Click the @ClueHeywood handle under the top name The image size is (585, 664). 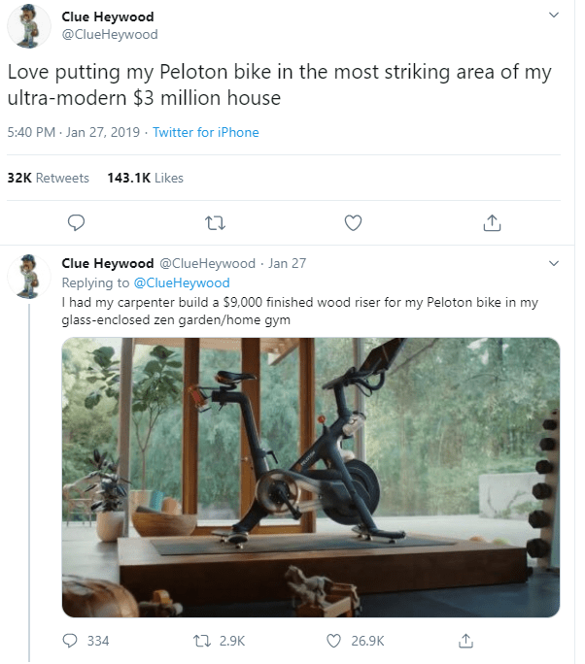(x=109, y=35)
